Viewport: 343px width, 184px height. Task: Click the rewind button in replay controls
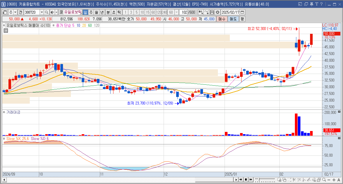[241, 180]
